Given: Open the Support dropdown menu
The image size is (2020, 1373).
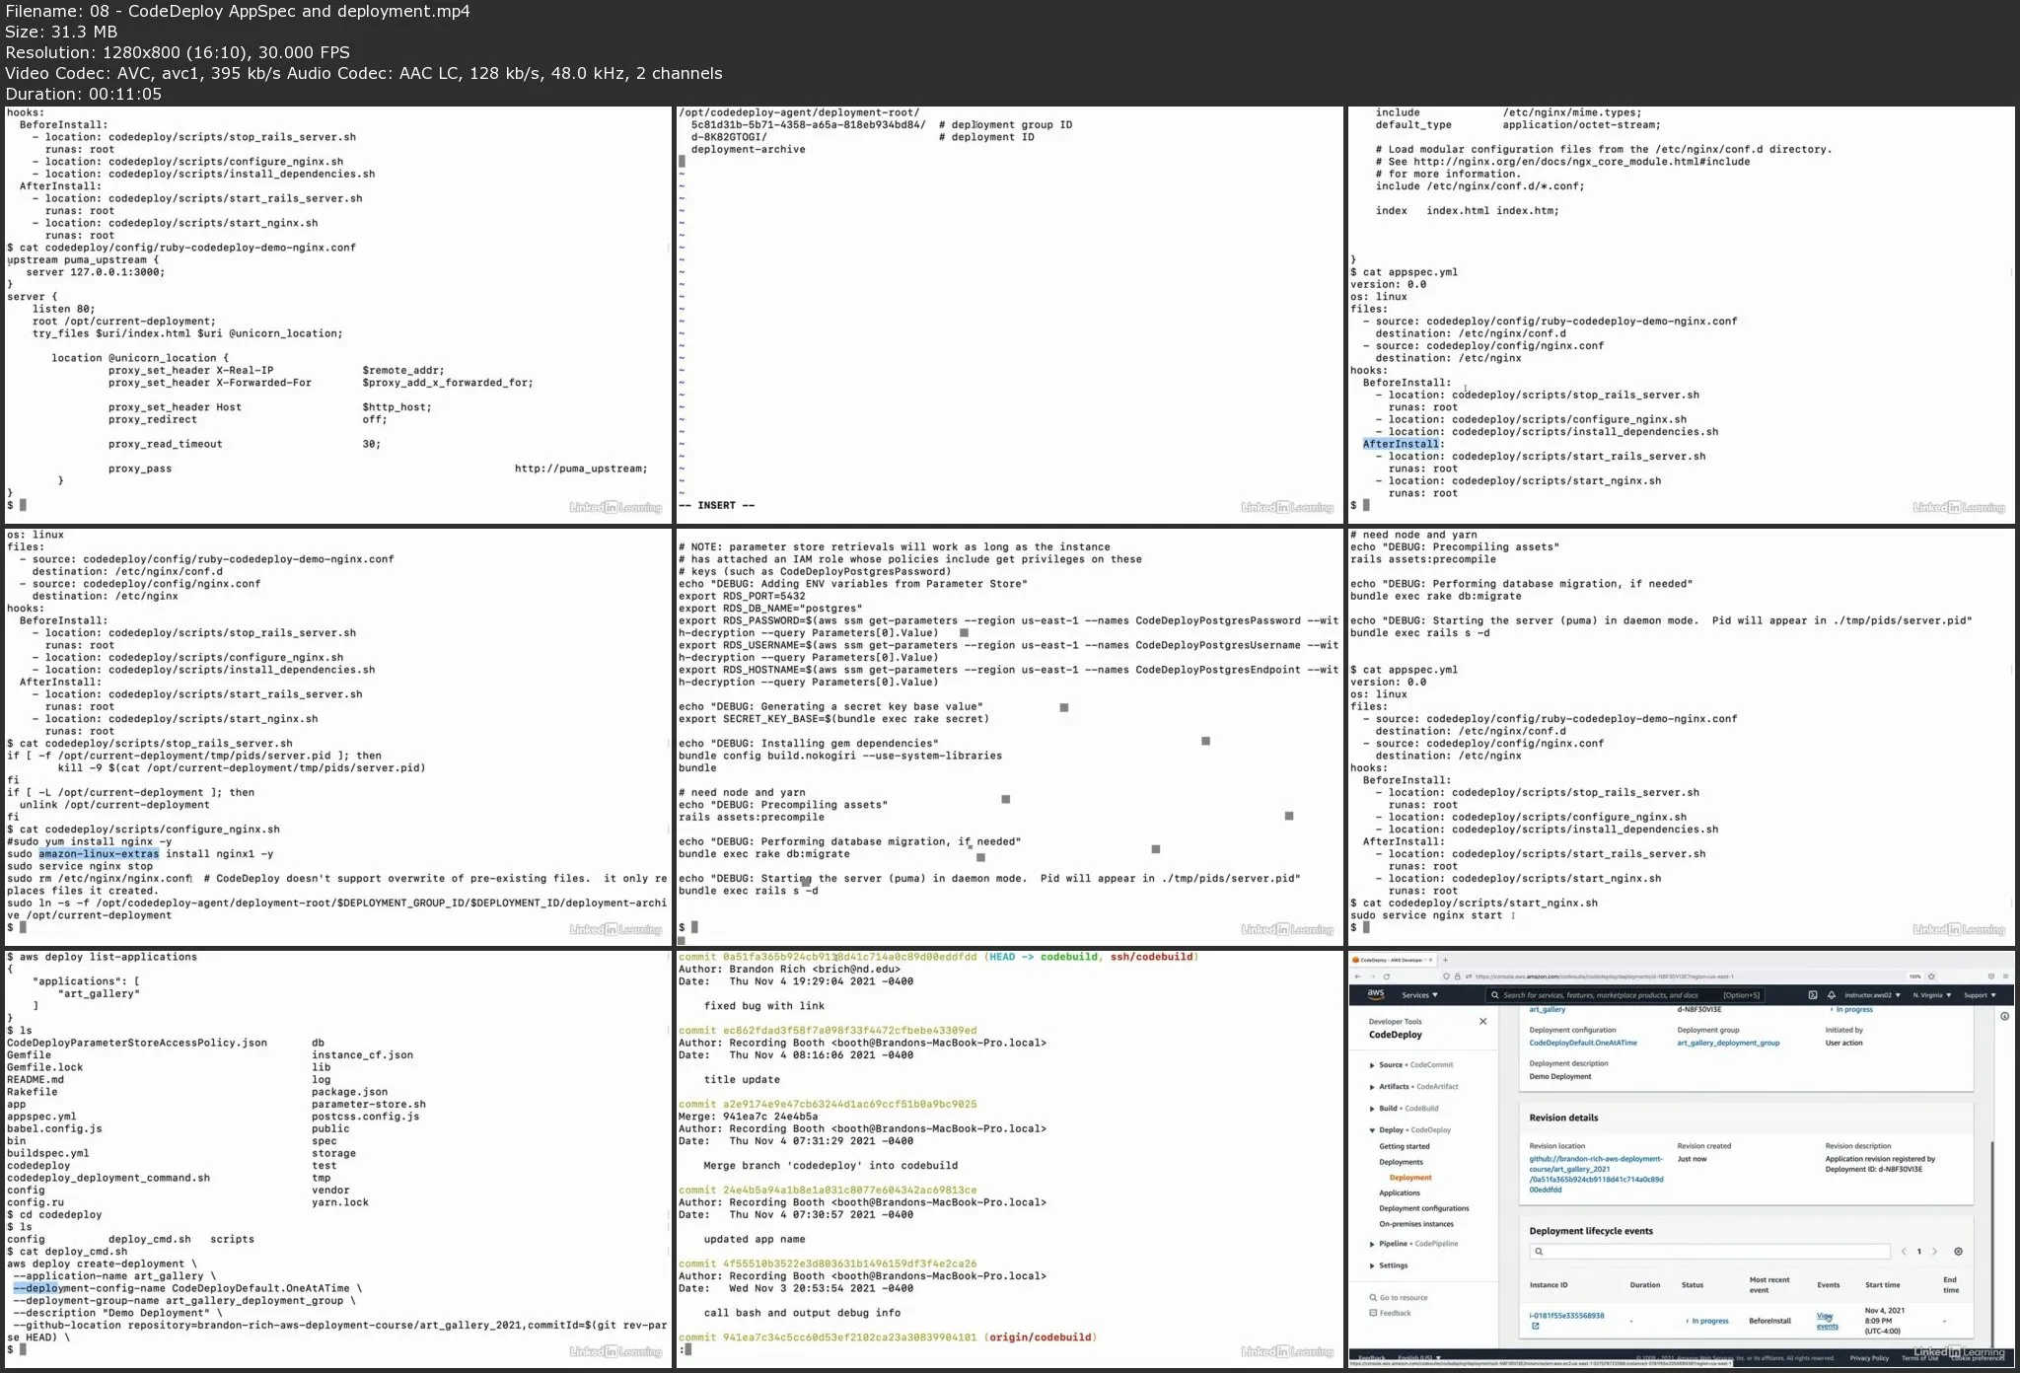Looking at the screenshot, I should [x=1980, y=995].
